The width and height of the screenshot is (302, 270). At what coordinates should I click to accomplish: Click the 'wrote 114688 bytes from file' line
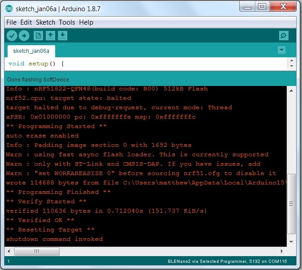pos(146,183)
